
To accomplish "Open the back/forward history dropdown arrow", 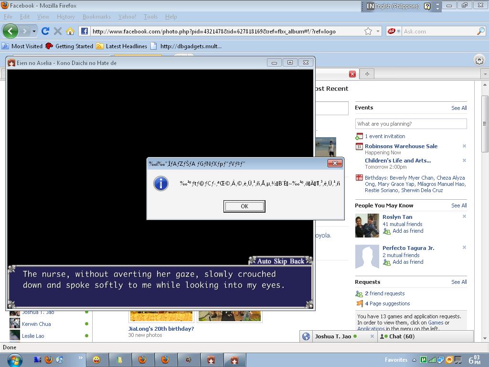I will tap(34, 31).
